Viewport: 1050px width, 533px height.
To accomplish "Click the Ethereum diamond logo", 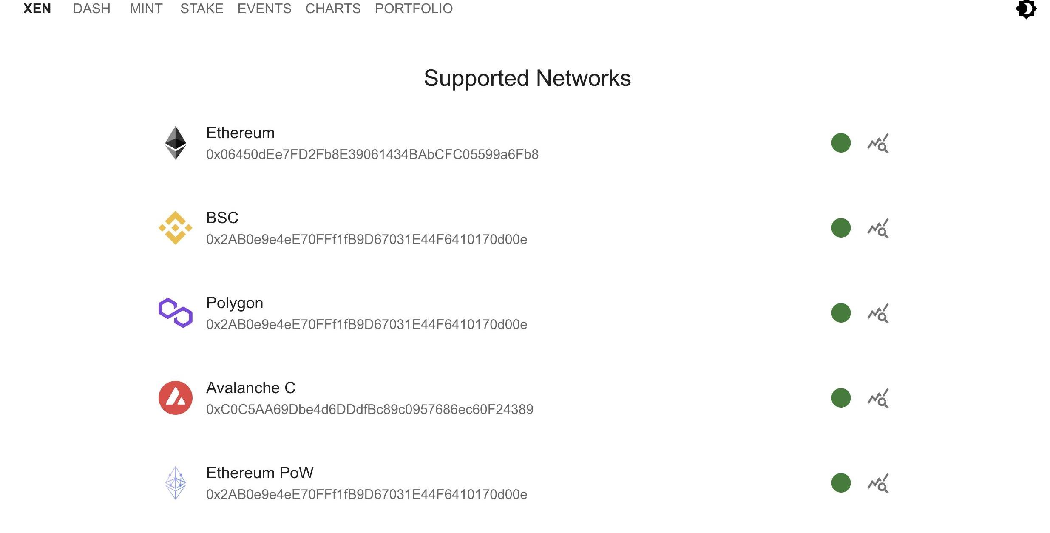I will [175, 143].
